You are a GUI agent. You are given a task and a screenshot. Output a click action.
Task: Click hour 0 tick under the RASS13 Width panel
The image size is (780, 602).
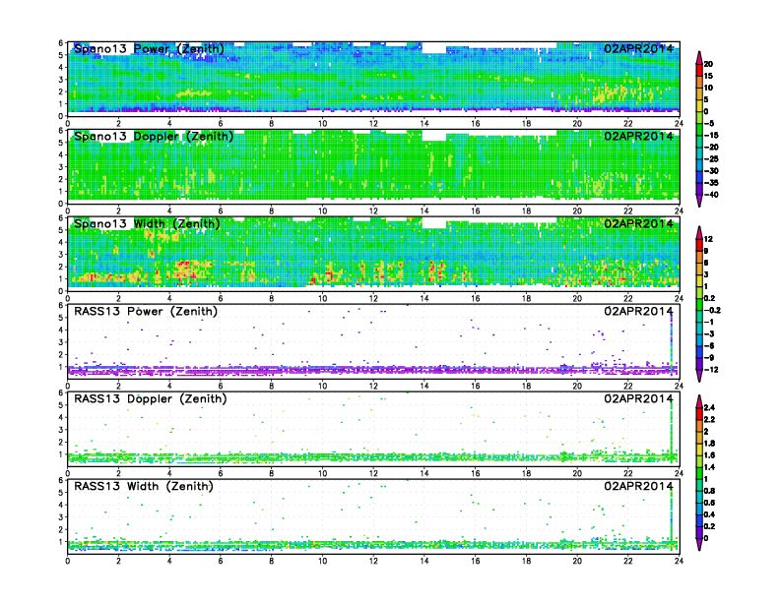(x=68, y=561)
